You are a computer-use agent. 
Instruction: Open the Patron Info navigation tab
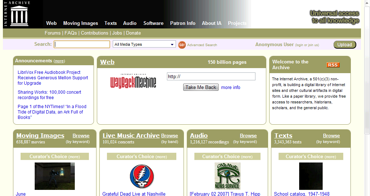pos(182,23)
